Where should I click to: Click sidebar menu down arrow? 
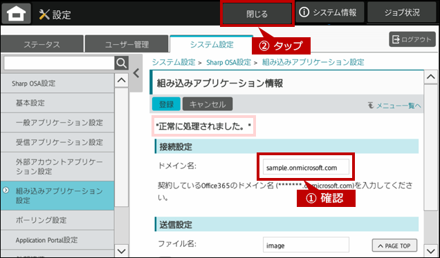(122, 250)
